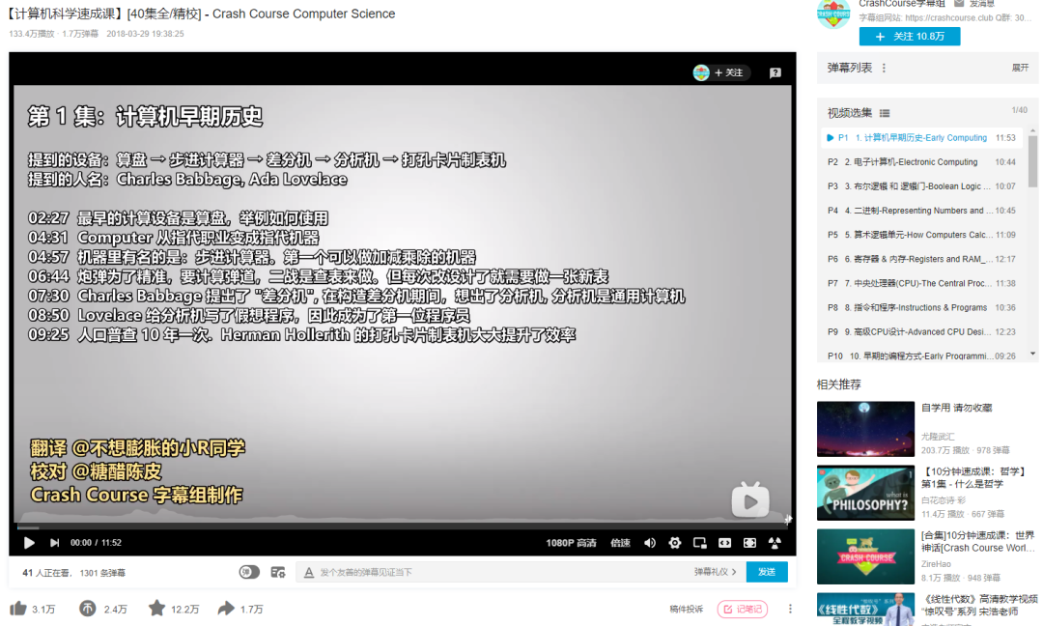Expand the danmaku list with 展开
Image resolution: width=1043 pixels, height=626 pixels.
pos(1020,68)
